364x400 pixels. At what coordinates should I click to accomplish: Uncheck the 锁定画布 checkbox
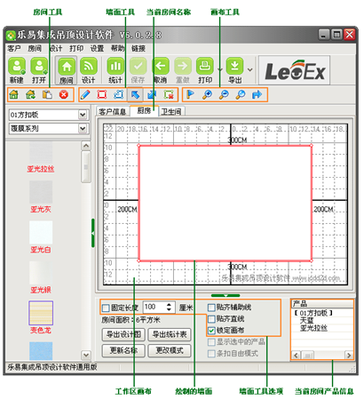(x=211, y=331)
